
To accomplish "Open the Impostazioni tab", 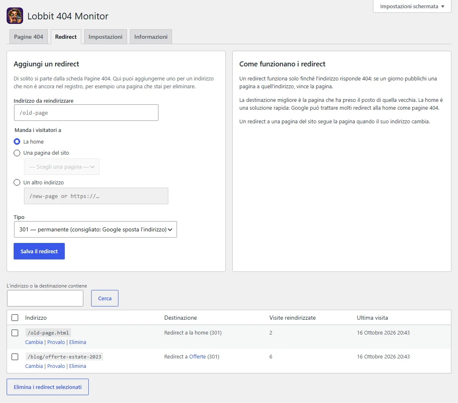I will tap(106, 37).
